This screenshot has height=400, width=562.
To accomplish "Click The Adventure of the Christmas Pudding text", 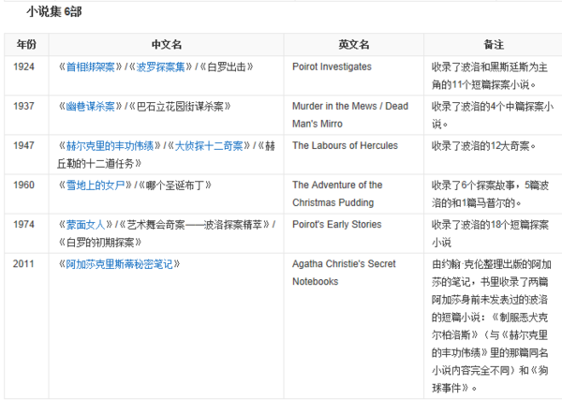I will pyautogui.click(x=337, y=194).
